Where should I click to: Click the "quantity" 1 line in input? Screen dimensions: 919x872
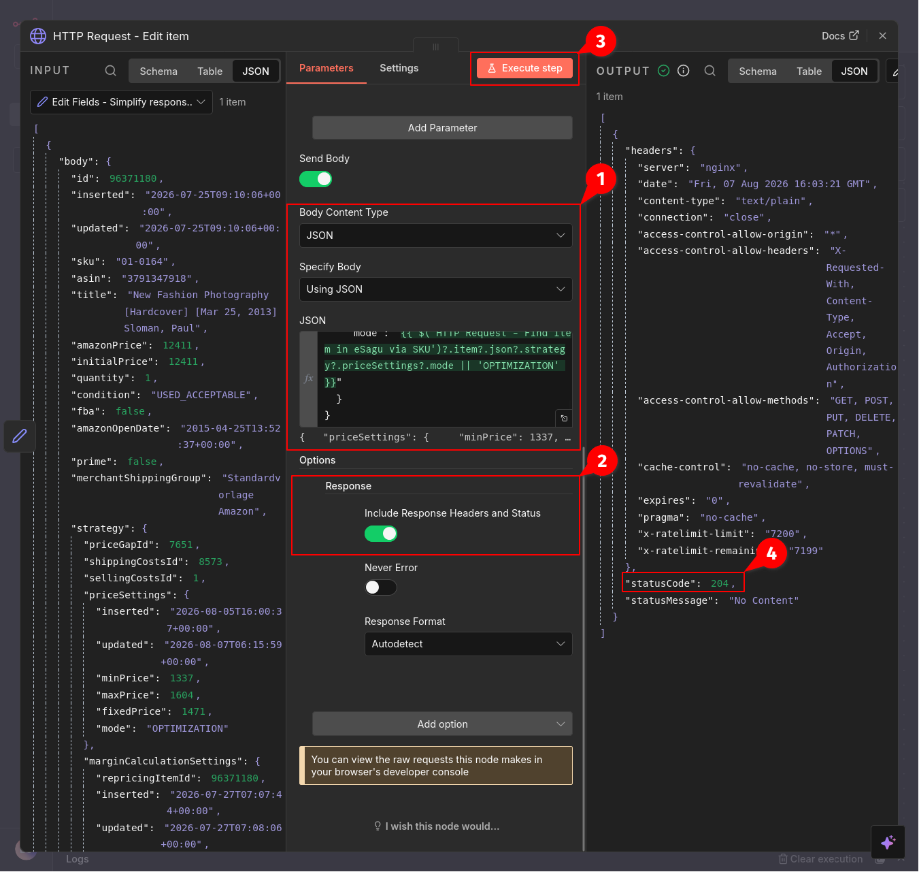click(x=114, y=378)
